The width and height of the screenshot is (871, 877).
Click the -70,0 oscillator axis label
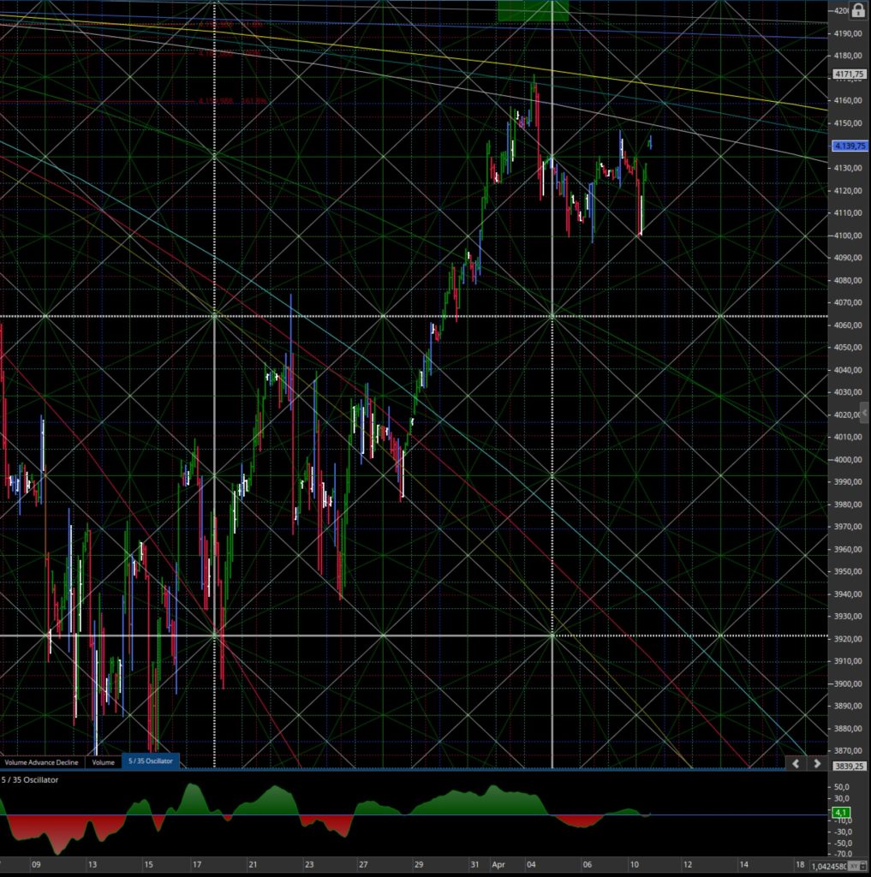point(843,854)
